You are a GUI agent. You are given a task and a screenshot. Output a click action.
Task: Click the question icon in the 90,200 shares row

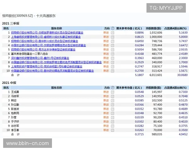click(112, 118)
